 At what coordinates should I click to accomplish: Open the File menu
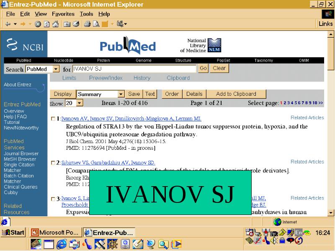click(10, 14)
